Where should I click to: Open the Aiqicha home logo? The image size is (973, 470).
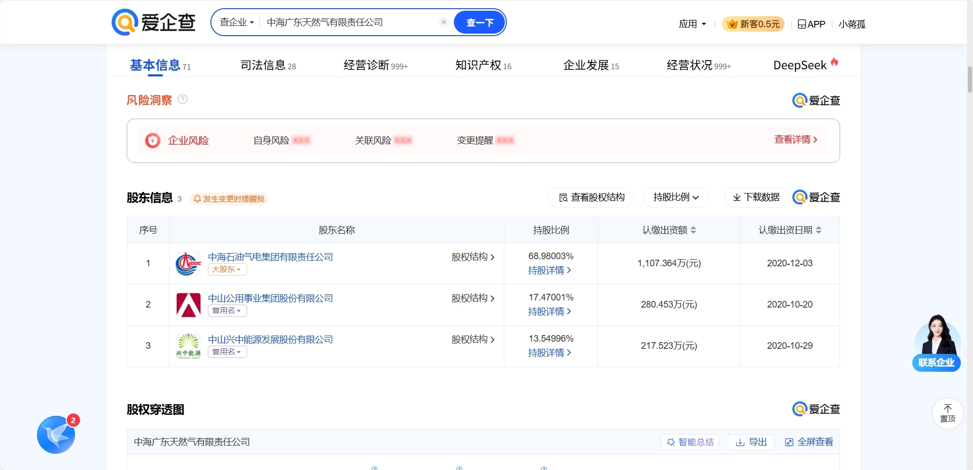click(153, 22)
